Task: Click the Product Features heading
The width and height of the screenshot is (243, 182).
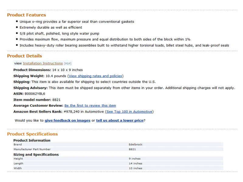Action: (x=26, y=15)
